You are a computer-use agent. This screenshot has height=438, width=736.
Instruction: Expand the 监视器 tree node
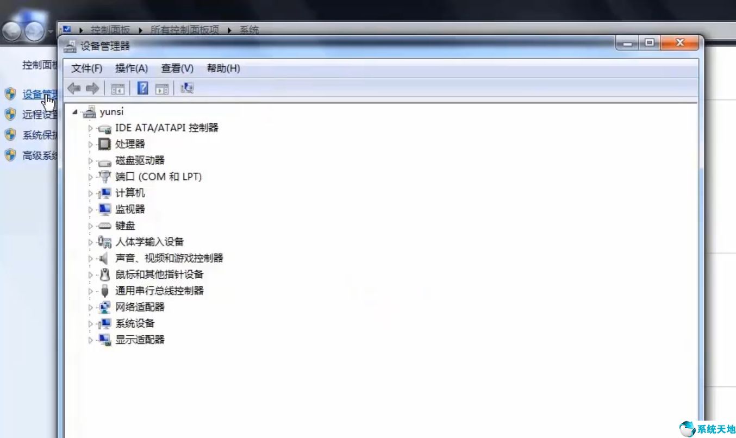tap(90, 209)
